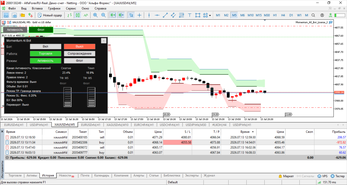
Task: Zoom in the chart with magnifier plus
Action: (x=95, y=15)
